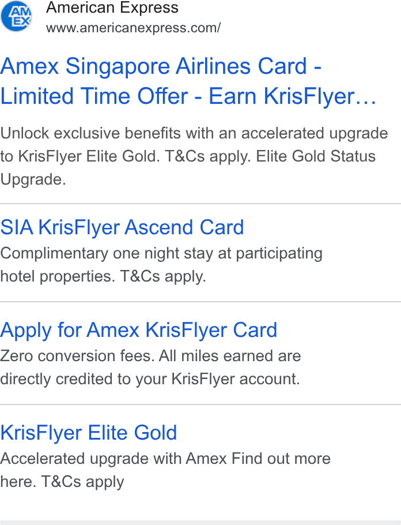Click the Elite Gold Status text
Image resolution: width=401 pixels, height=525 pixels.
(316, 156)
